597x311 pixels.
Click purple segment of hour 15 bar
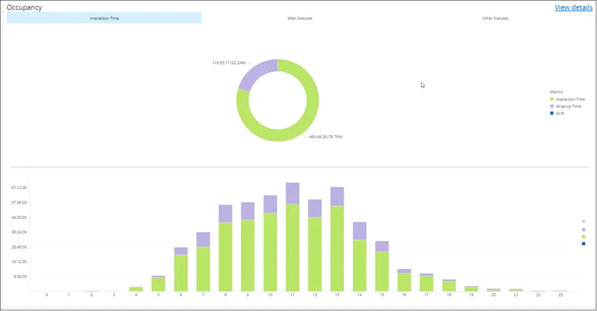(x=382, y=246)
